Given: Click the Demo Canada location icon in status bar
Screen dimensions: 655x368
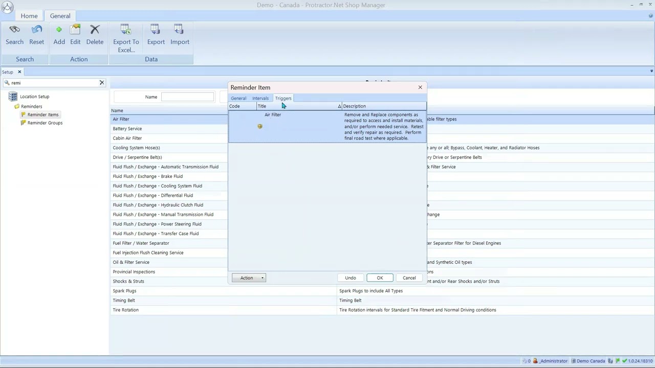Looking at the screenshot, I should tap(573, 361).
